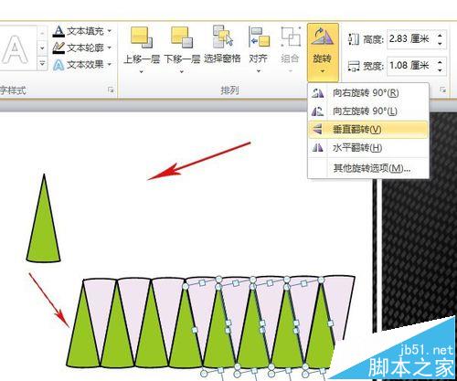Expand the Align dropdown arrow
This screenshot has height=381, width=457.
259,71
